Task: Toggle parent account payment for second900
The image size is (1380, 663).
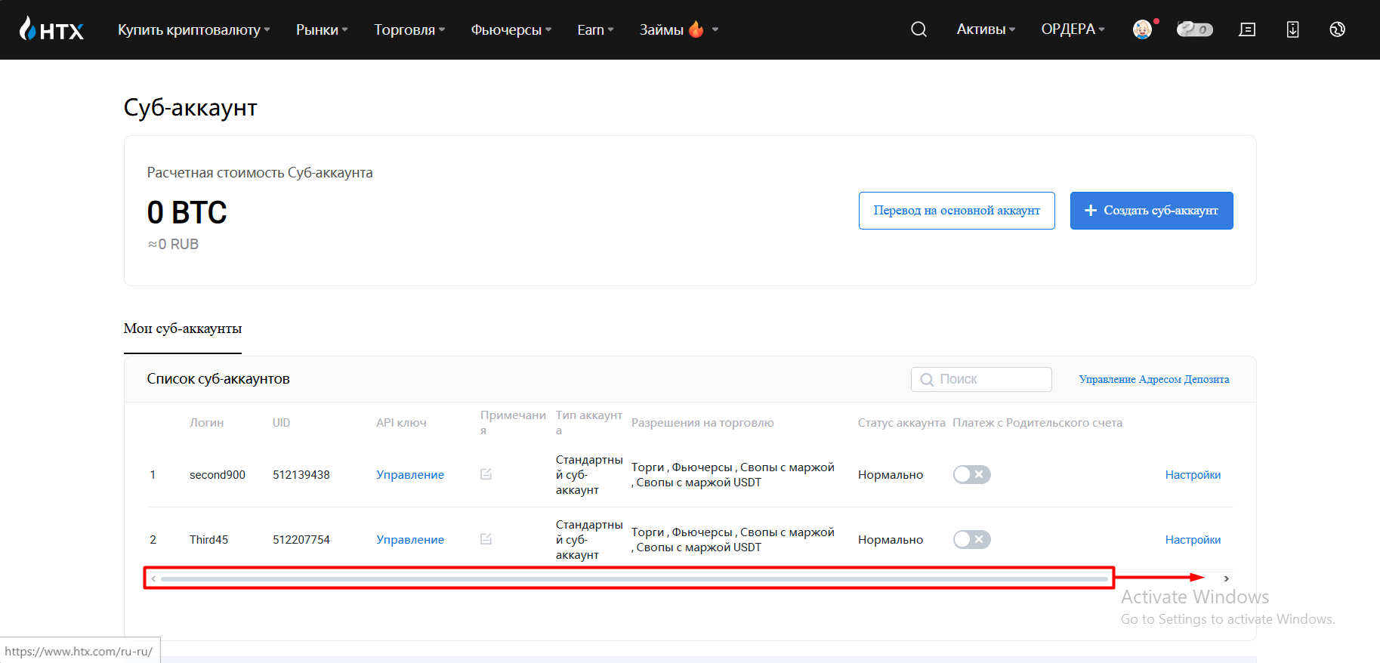Action: tap(972, 474)
